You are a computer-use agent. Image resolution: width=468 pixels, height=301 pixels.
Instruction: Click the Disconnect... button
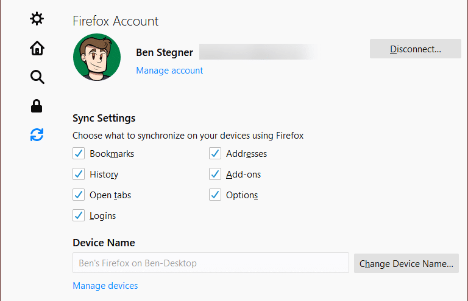(415, 49)
